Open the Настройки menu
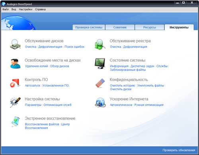 click(x=25, y=9)
